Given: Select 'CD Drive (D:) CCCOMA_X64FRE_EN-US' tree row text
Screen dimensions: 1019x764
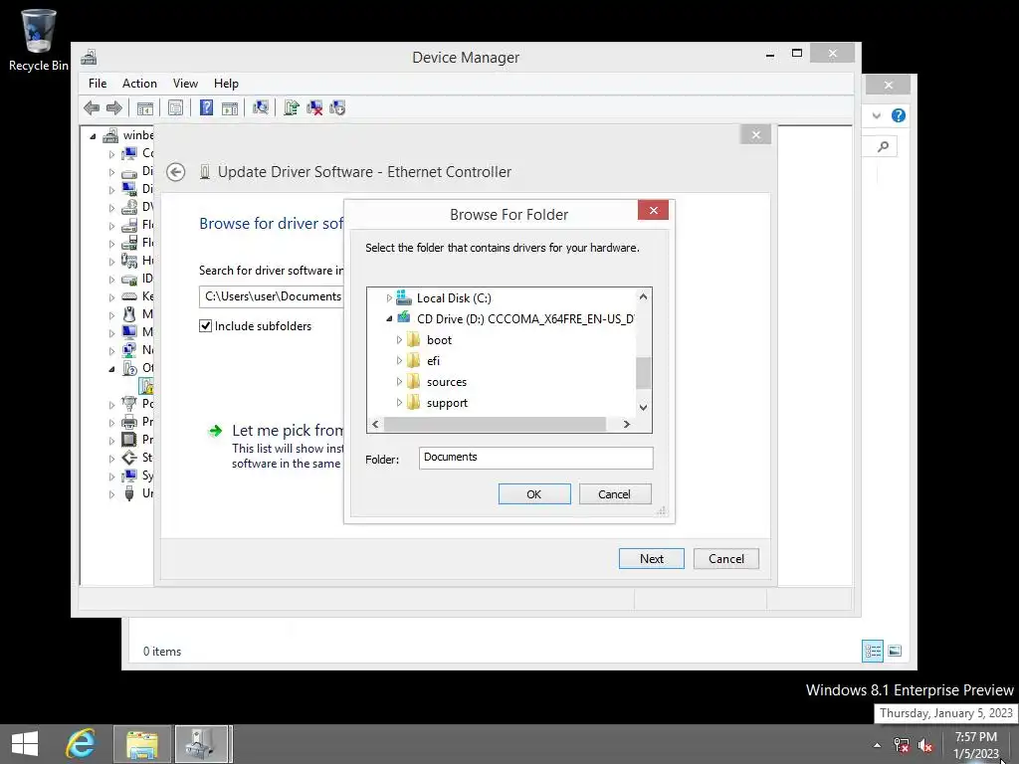Looking at the screenshot, I should click(x=525, y=318).
